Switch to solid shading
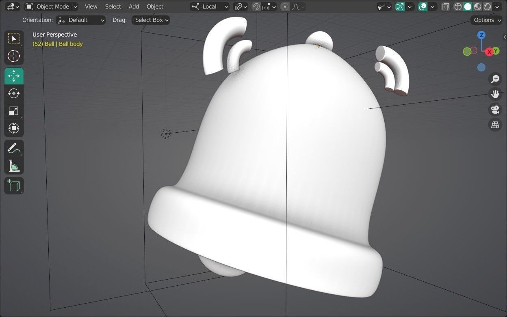The width and height of the screenshot is (507, 317). pyautogui.click(x=468, y=6)
